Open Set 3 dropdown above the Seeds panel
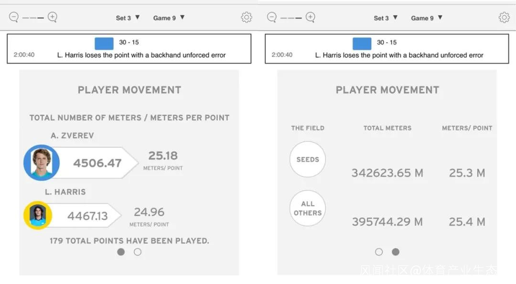The height and width of the screenshot is (284, 516). (386, 18)
